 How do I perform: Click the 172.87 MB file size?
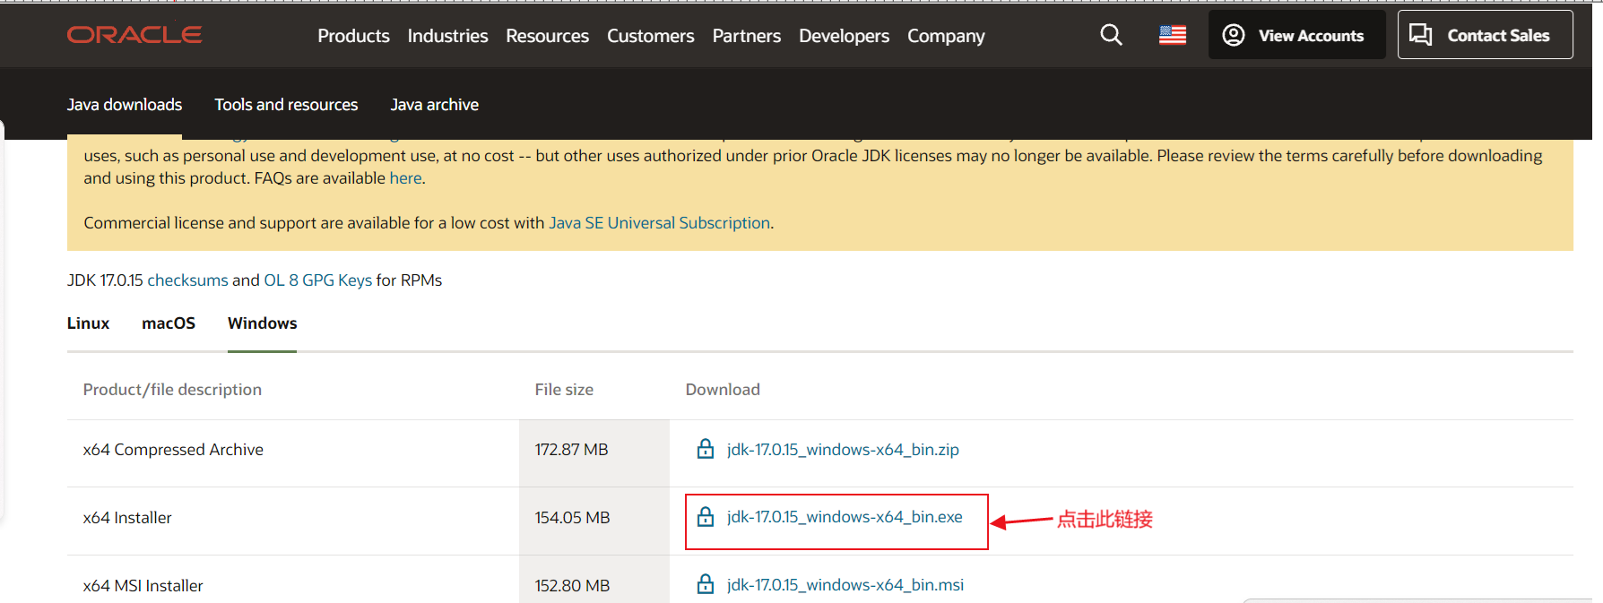[x=571, y=450]
